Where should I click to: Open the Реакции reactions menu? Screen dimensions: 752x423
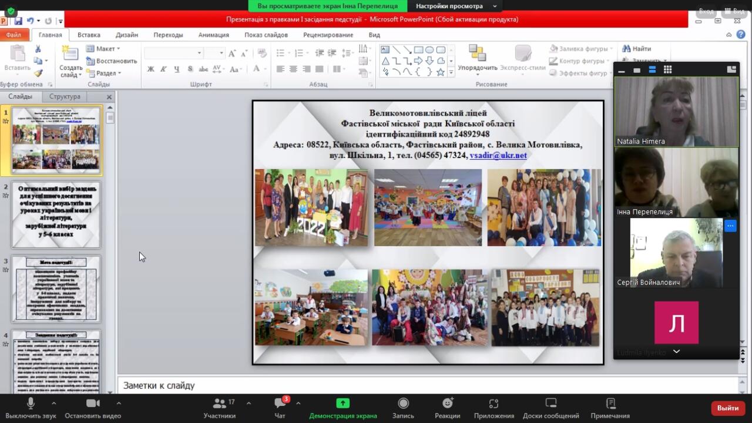pos(448,408)
